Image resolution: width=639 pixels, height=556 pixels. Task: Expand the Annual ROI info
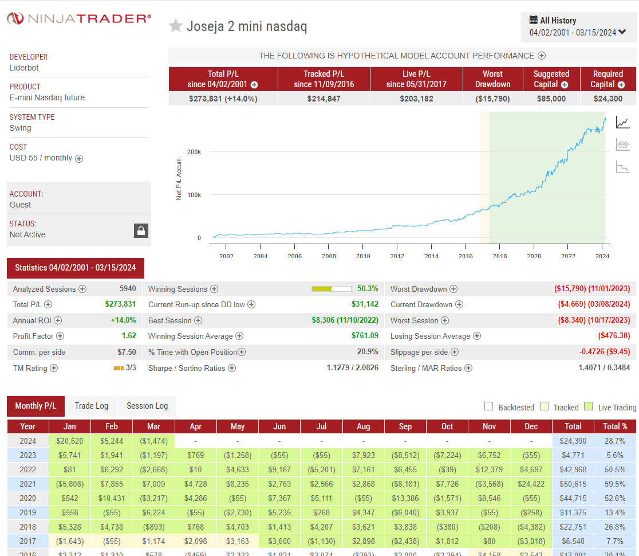pos(58,320)
